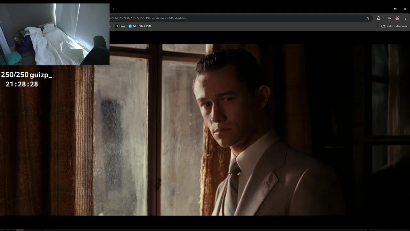Open the Grok bookmark
This screenshot has height=231, width=410.
120,26
